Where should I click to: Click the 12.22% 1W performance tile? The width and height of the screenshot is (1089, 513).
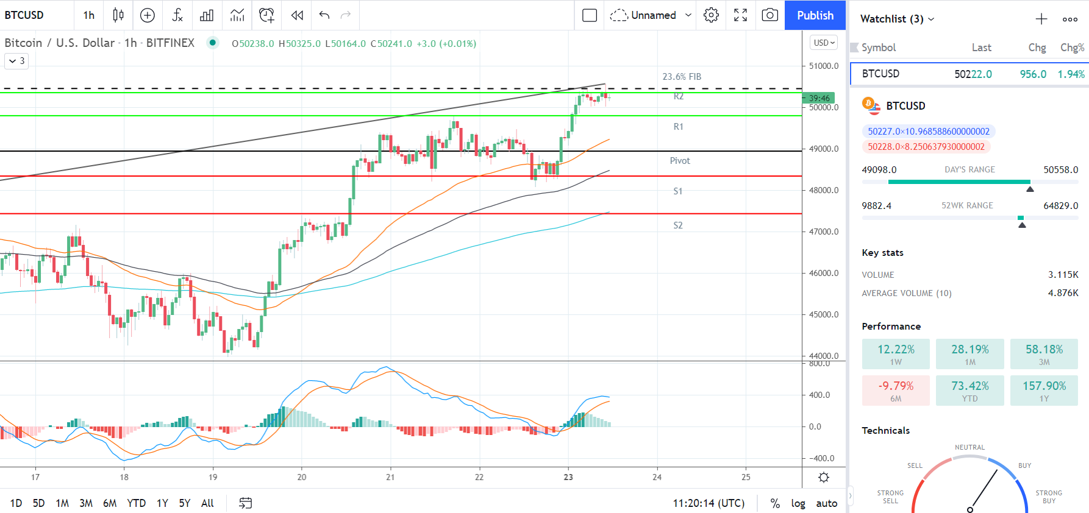pos(896,354)
